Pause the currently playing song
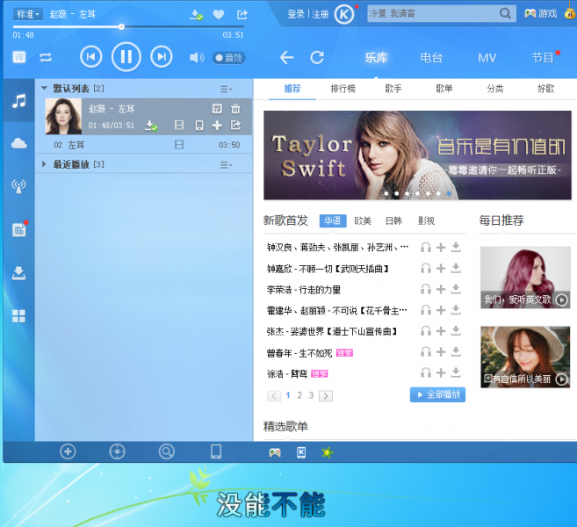This screenshot has width=577, height=527. coord(126,57)
